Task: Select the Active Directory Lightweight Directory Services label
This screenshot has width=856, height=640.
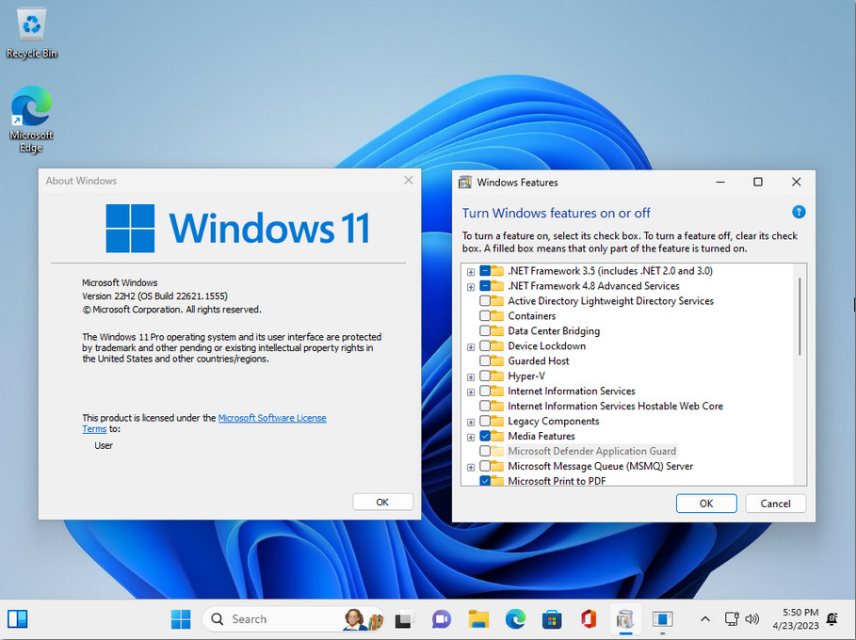Action: tap(610, 300)
